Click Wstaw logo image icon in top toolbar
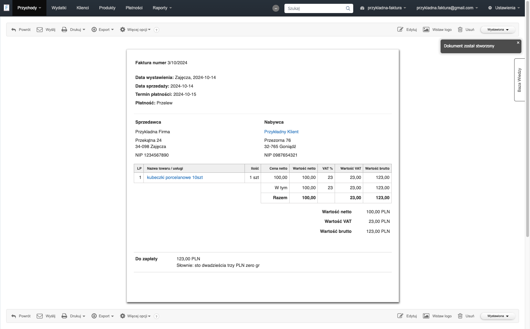530x329 pixels. coord(426,30)
